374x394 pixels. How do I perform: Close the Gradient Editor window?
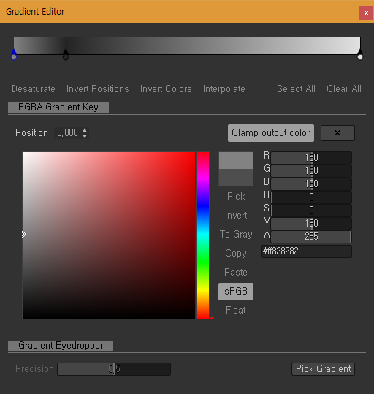(x=366, y=12)
